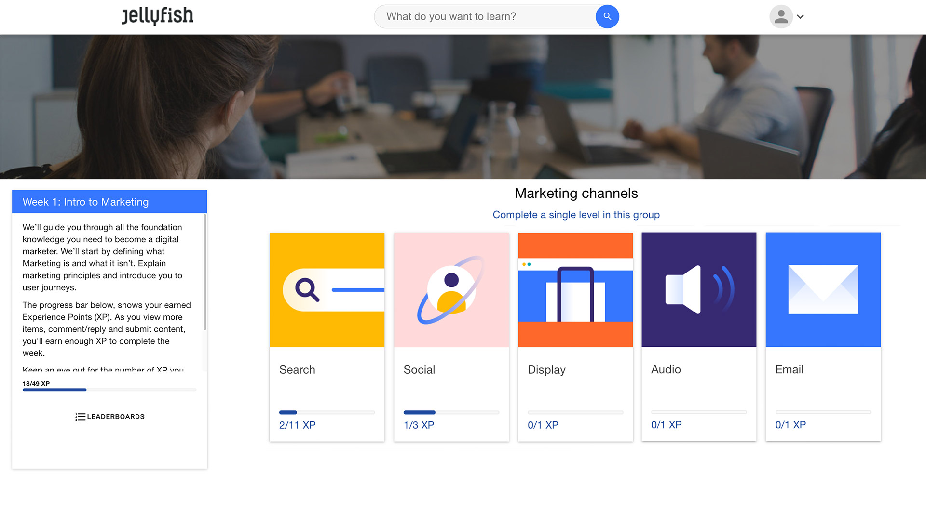Click the 18/49 XP progress bar
Screen dimensions: 926x520
(109, 390)
